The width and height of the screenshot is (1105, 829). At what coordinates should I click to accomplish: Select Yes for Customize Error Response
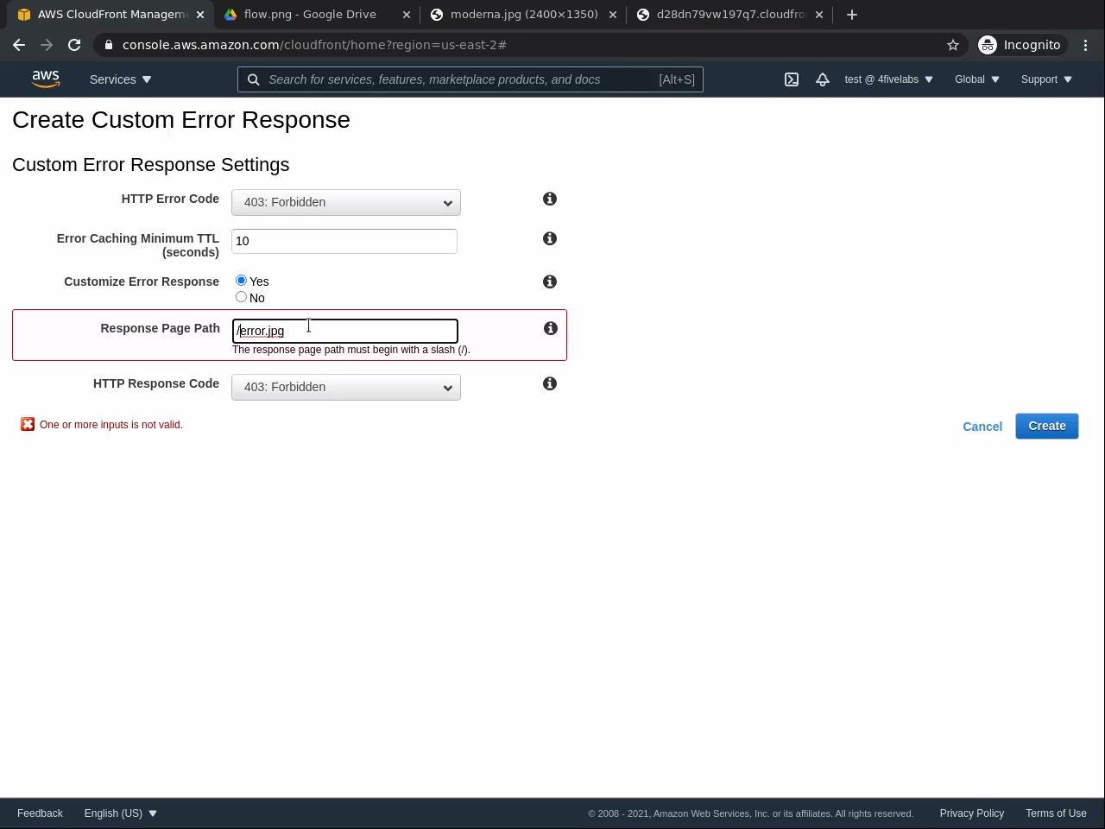tap(242, 281)
